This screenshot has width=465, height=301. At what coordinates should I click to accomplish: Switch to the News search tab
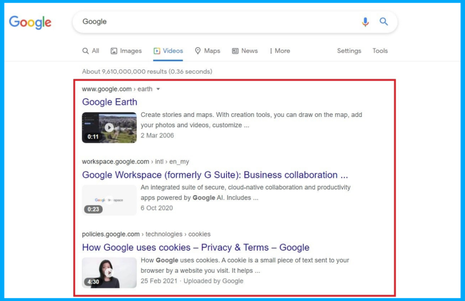(x=245, y=51)
